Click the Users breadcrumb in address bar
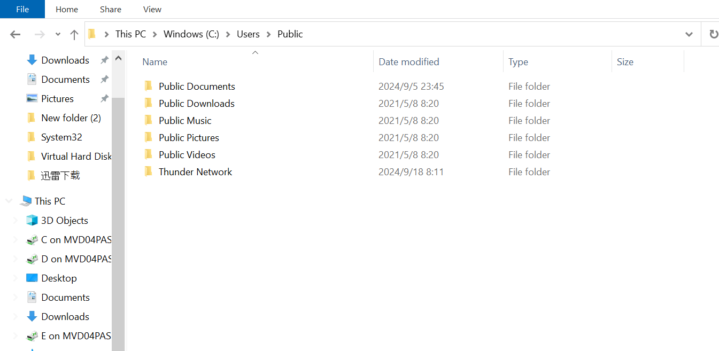 pos(248,34)
